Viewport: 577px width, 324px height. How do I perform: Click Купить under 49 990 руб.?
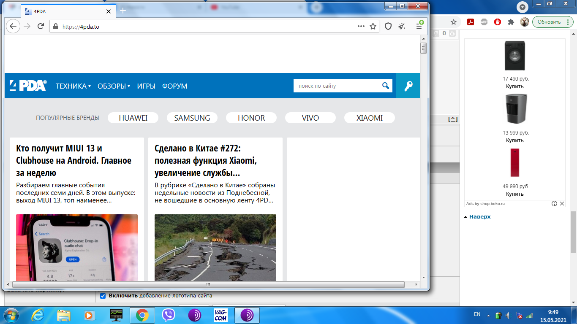pos(514,194)
